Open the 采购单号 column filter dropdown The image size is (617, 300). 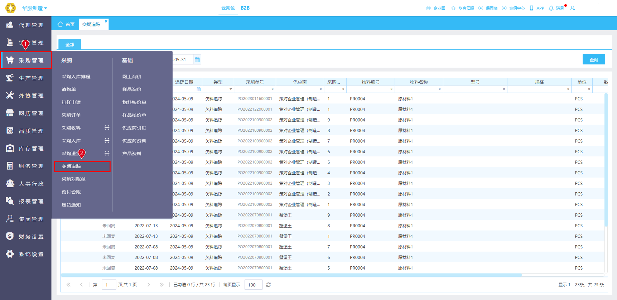point(272,89)
